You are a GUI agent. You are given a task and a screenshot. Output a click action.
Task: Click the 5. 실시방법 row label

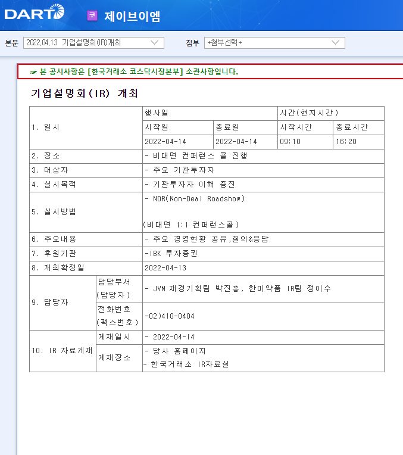[x=54, y=212]
